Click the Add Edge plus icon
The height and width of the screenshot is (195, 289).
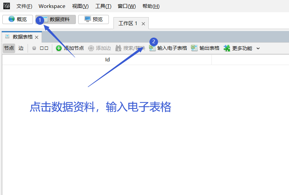point(91,48)
